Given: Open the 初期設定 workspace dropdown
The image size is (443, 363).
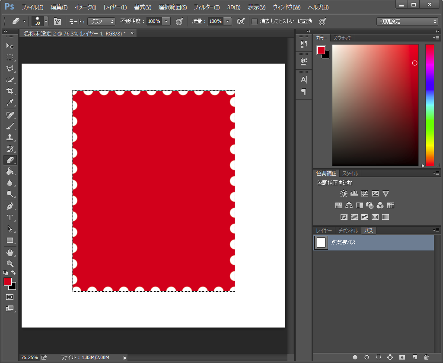Looking at the screenshot, I should pyautogui.click(x=407, y=21).
